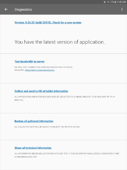Start Test bandwidth to server
This screenshot has height=170, width=127.
[x=29, y=61]
